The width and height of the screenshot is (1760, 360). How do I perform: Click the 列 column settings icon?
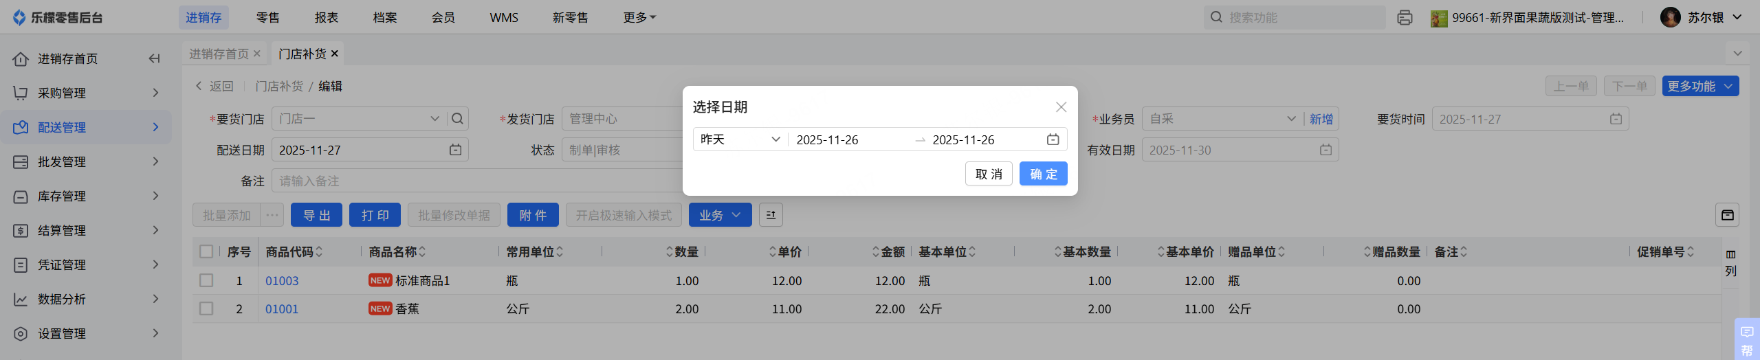1730,262
